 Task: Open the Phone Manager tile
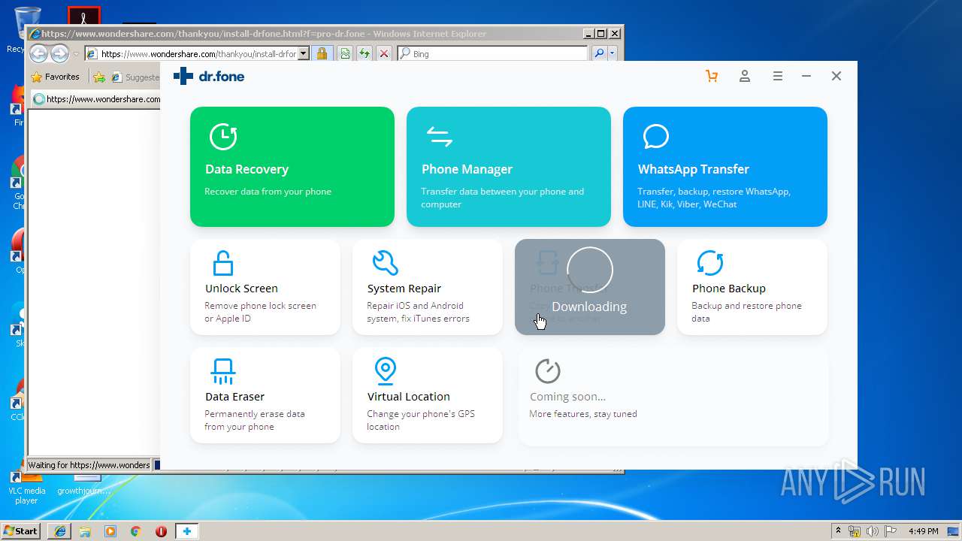pos(509,167)
